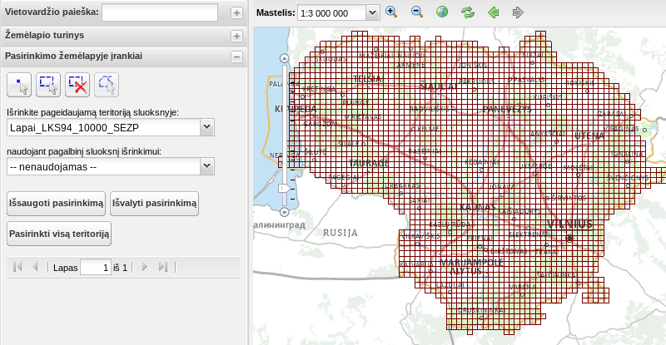This screenshot has height=345, width=666.
Task: Select the rectangle selection tool
Action: pos(48,85)
